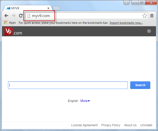Close the MYV9 tab
This screenshot has width=158, height=131.
click(x=48, y=8)
